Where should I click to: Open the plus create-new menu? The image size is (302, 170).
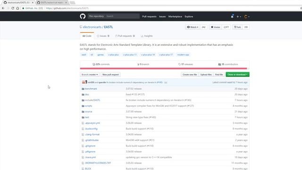click(239, 17)
